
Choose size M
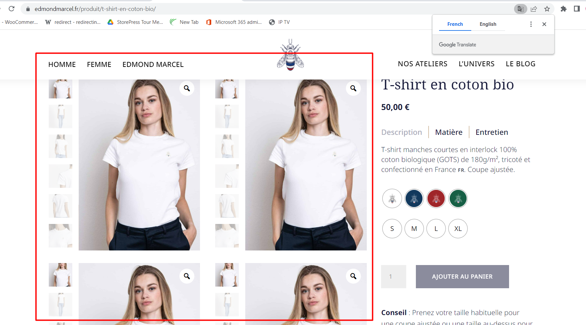[x=414, y=229]
